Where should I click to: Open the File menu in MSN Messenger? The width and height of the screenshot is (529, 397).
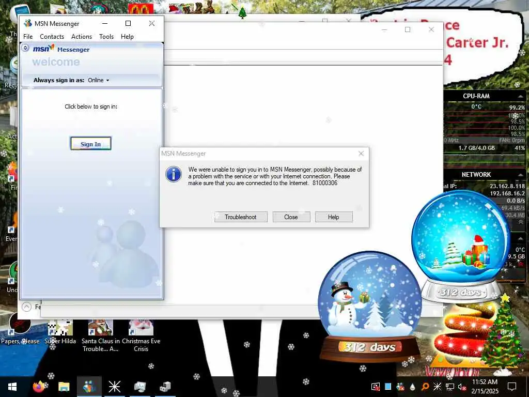[x=28, y=37]
